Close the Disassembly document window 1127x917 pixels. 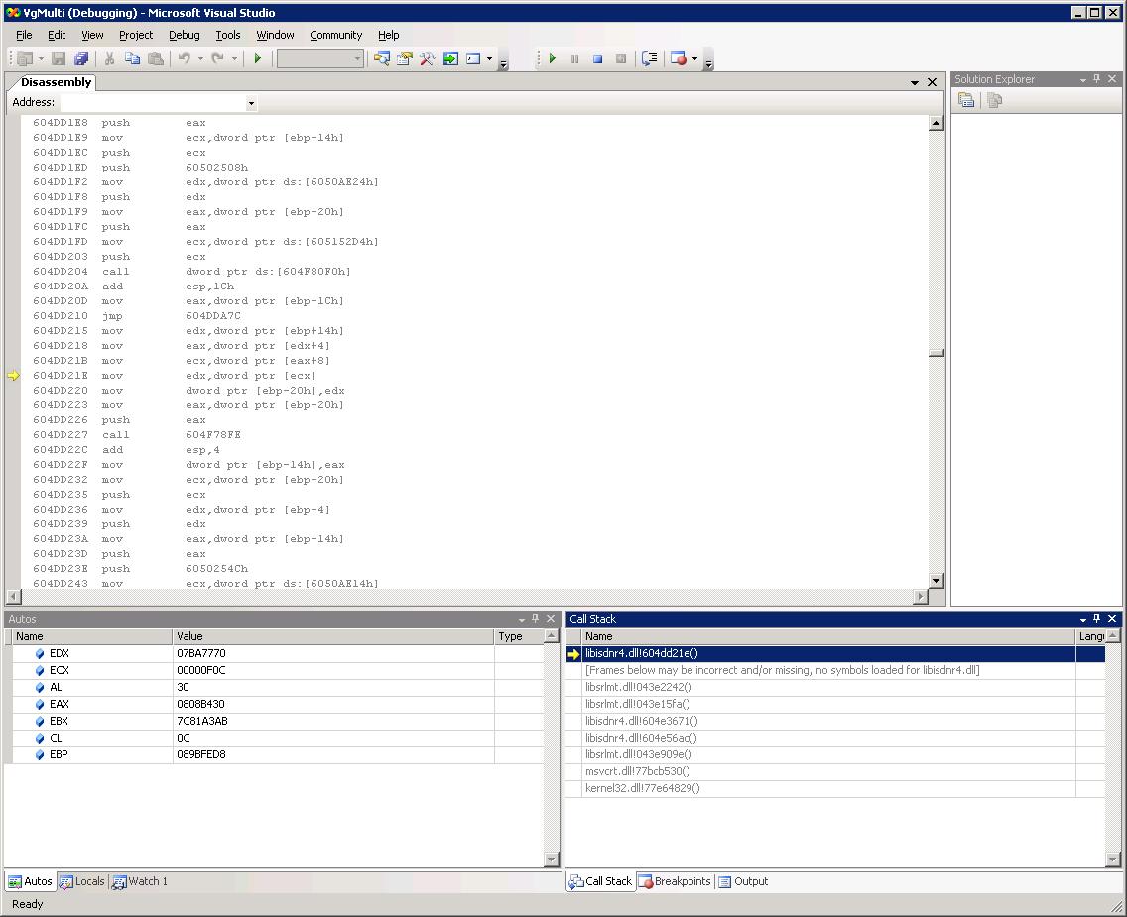tap(933, 82)
